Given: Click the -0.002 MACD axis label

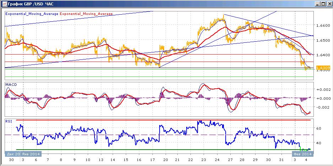Looking at the screenshot, I should [x=323, y=107].
